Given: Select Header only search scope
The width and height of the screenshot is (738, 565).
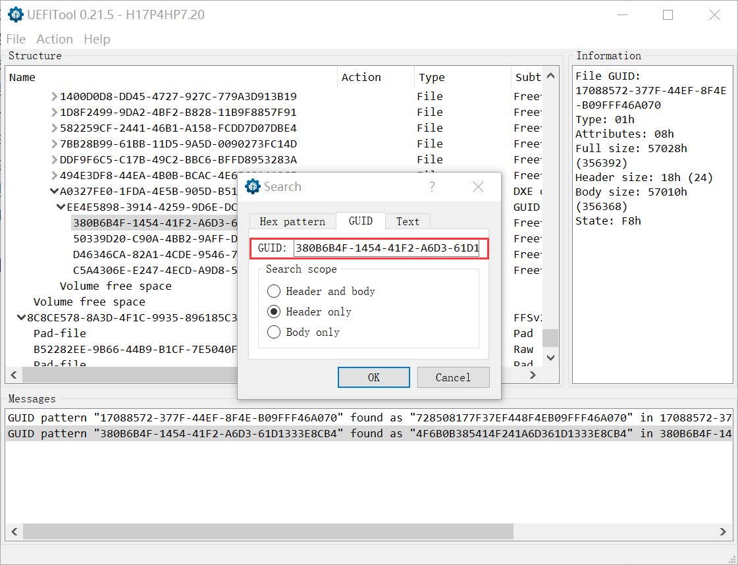Looking at the screenshot, I should click(309, 311).
